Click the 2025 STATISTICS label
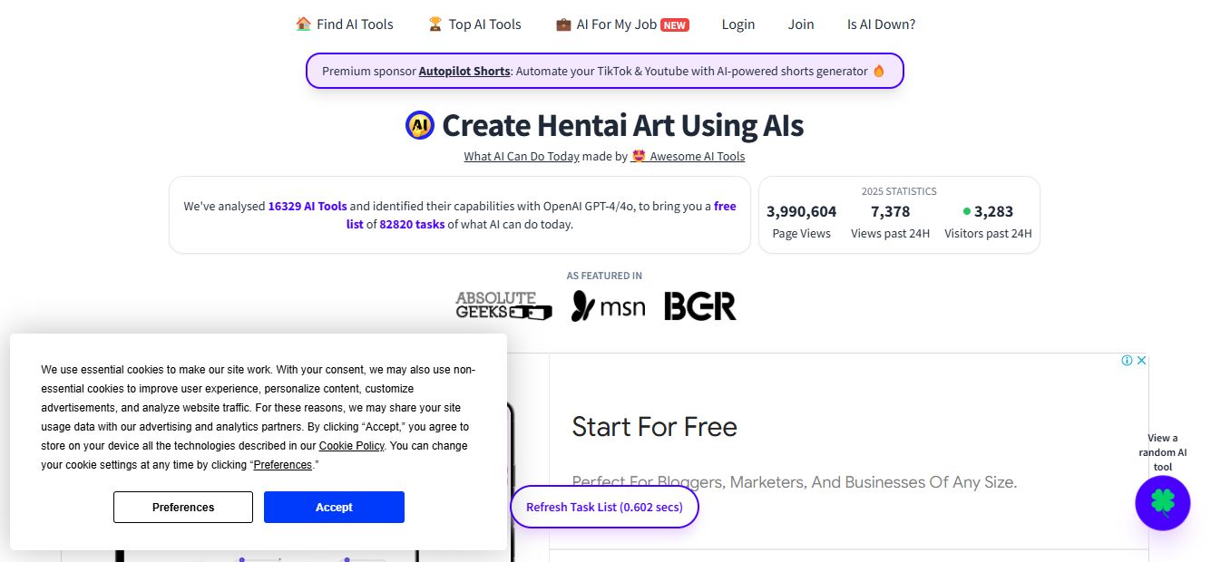The width and height of the screenshot is (1211, 562). 899,191
